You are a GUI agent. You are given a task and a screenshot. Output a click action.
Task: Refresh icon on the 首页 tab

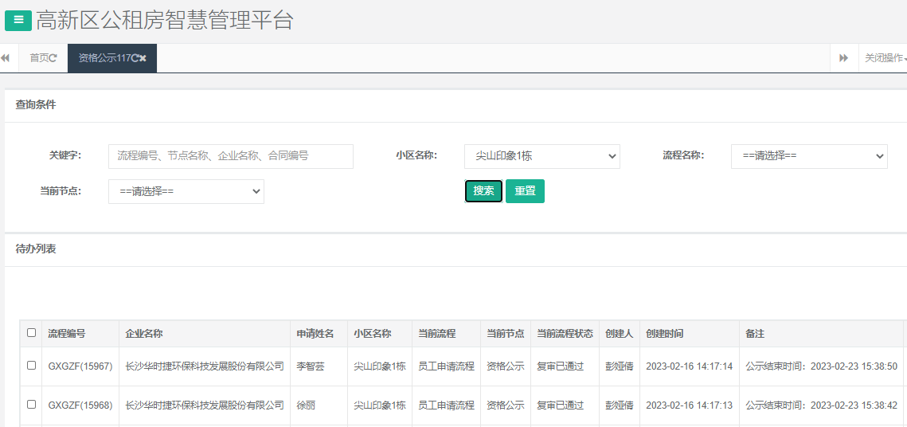[53, 58]
